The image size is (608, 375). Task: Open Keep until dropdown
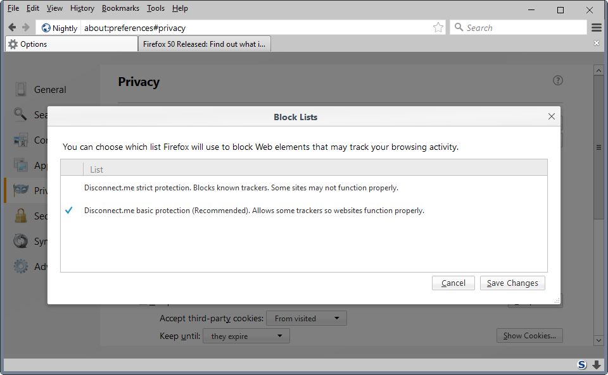coord(246,336)
